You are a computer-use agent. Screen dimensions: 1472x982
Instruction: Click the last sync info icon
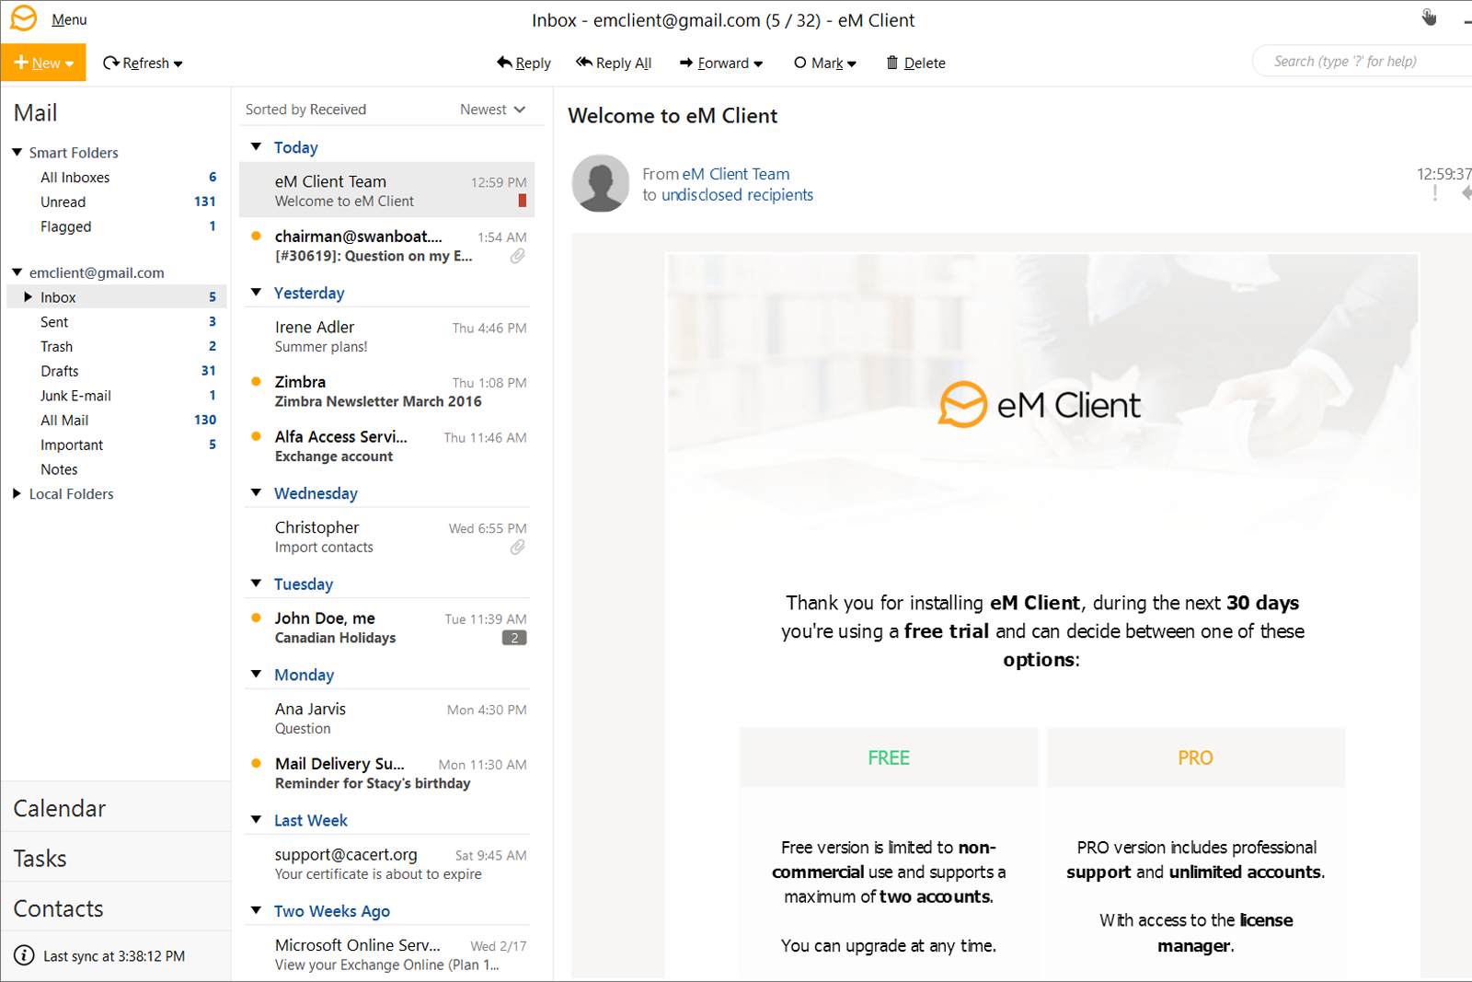click(x=25, y=955)
